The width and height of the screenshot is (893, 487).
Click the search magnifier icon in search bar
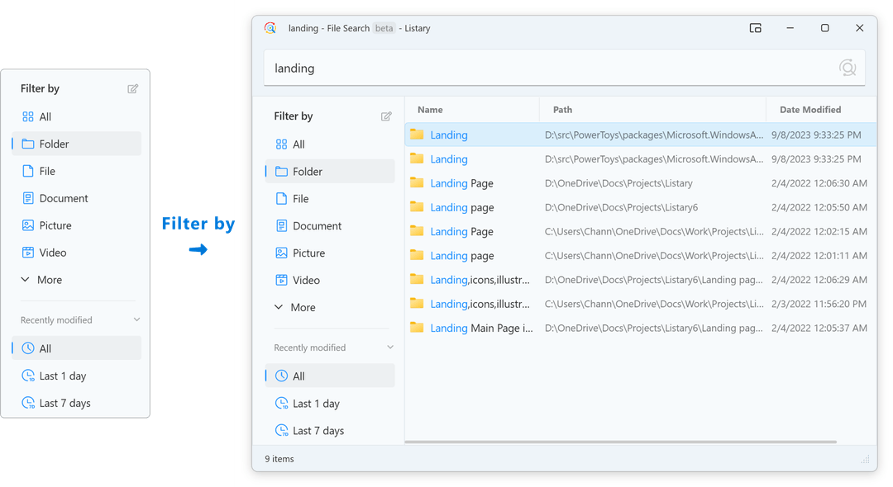pos(848,68)
